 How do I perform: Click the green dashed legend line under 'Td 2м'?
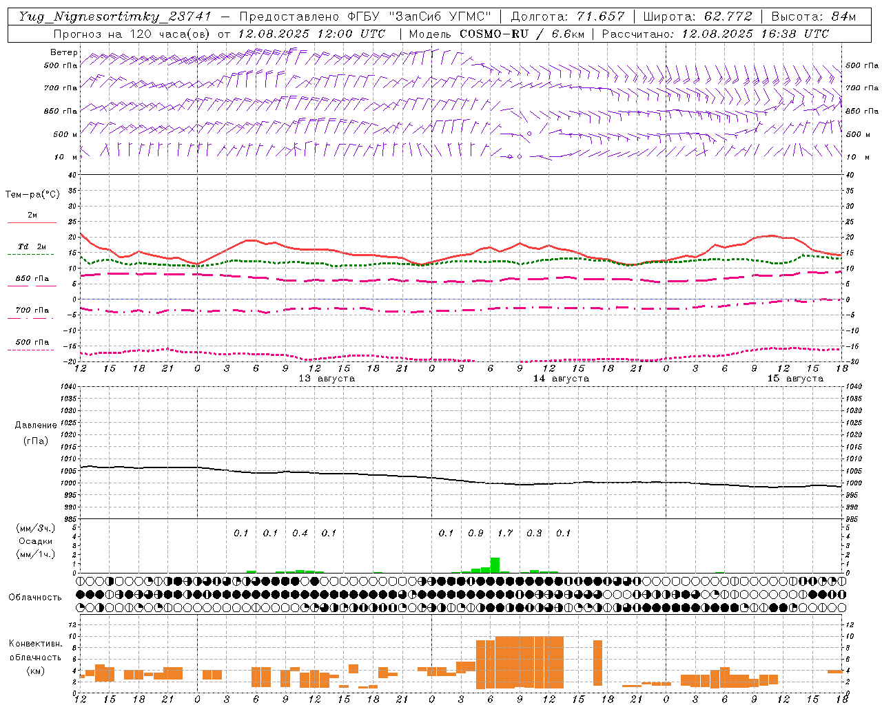[x=31, y=255]
